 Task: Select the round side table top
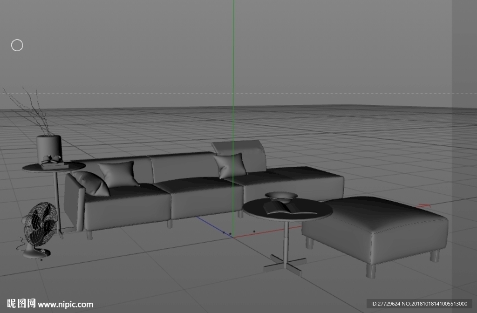pos(54,167)
